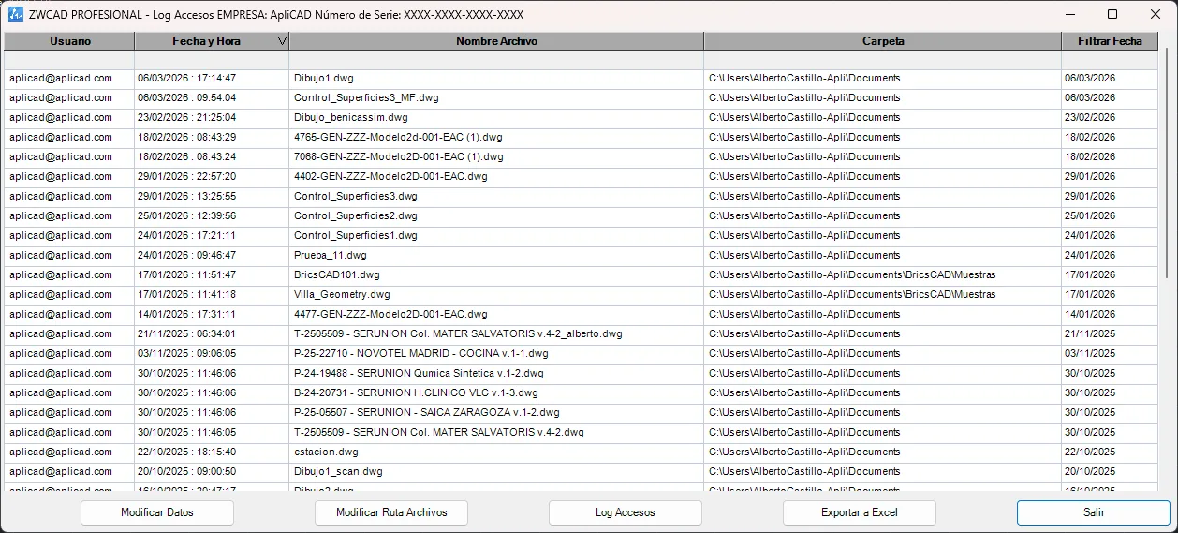
Task: Click the filter cell under Nombre Archivo header
Action: click(496, 60)
